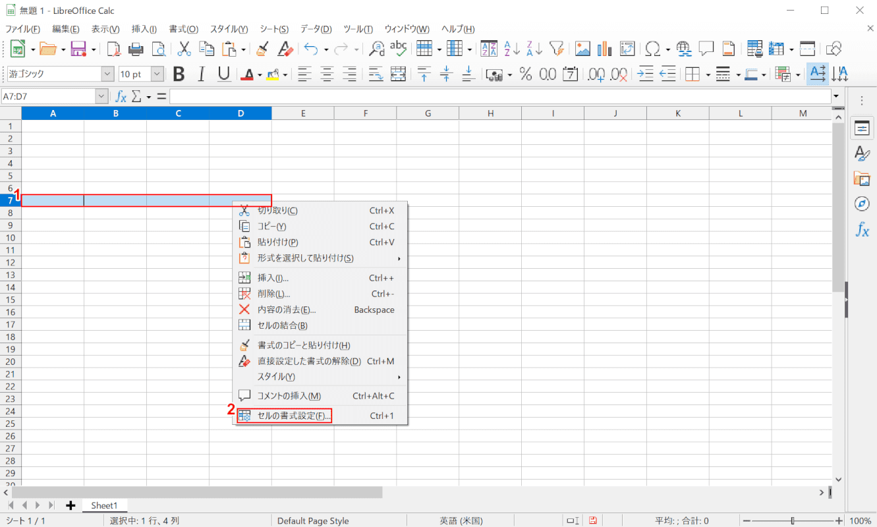
Task: Click the Print icon
Action: point(136,48)
